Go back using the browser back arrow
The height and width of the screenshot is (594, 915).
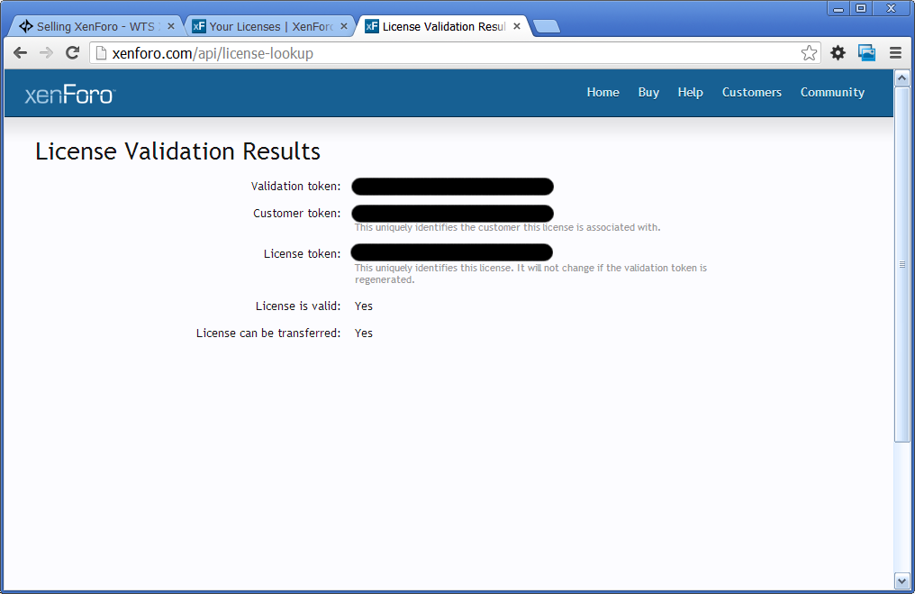[x=21, y=53]
